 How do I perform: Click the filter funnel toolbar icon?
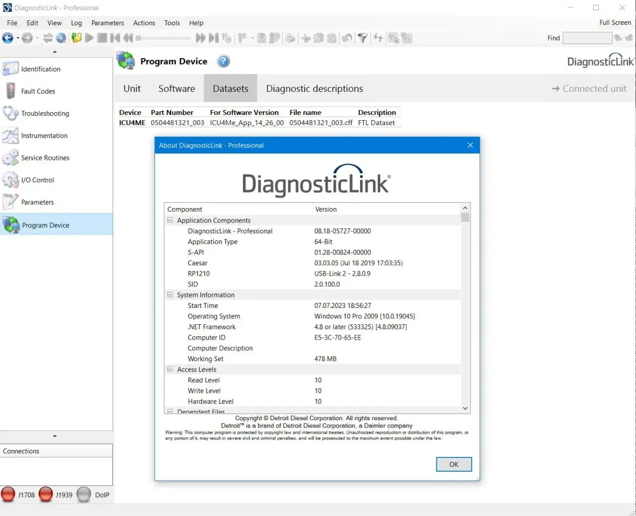point(363,38)
